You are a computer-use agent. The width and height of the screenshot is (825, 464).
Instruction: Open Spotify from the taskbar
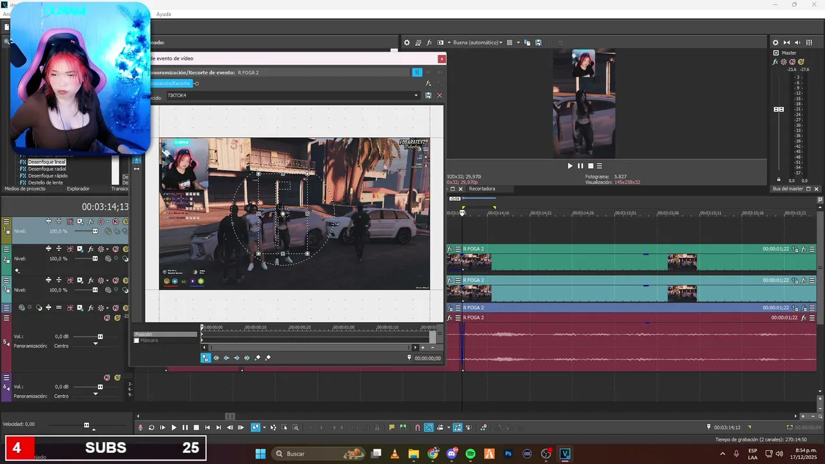coord(471,454)
